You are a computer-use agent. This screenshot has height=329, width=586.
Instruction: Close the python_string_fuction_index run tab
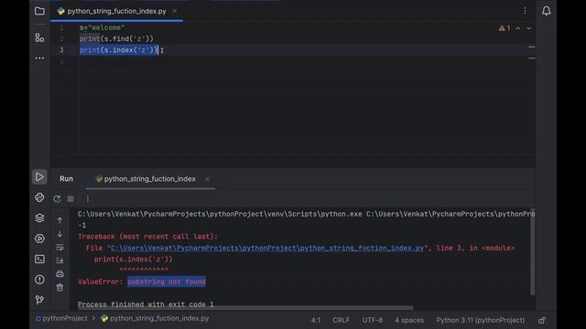point(207,179)
